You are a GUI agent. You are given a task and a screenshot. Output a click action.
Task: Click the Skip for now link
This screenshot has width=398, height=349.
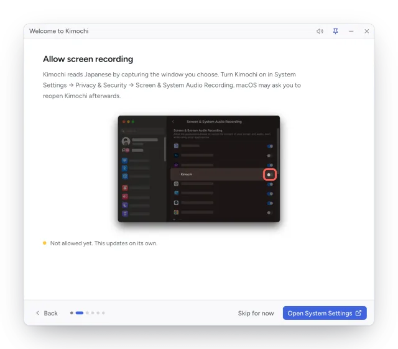(x=256, y=313)
